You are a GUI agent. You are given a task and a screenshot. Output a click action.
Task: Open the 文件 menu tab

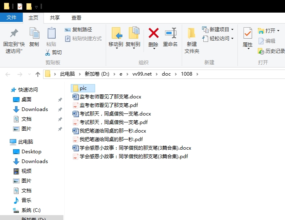pyautogui.click(x=11, y=17)
